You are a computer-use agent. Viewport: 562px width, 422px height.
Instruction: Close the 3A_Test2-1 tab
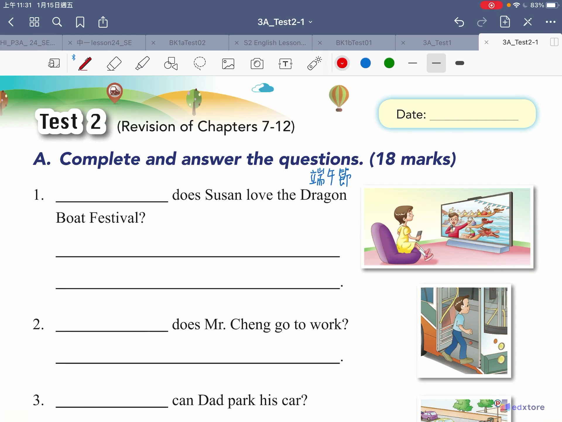(486, 42)
